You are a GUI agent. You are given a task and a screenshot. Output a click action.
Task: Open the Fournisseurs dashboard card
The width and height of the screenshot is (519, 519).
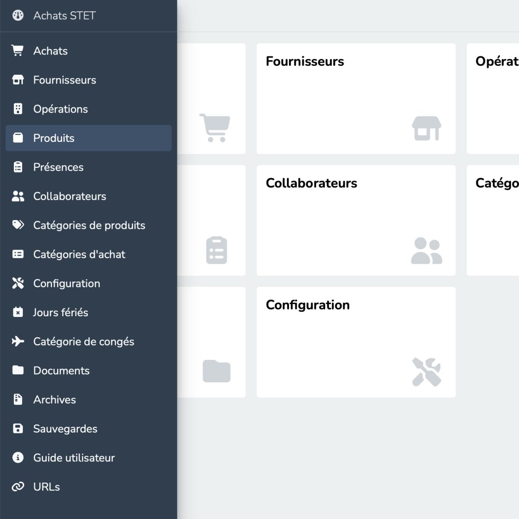click(x=356, y=99)
